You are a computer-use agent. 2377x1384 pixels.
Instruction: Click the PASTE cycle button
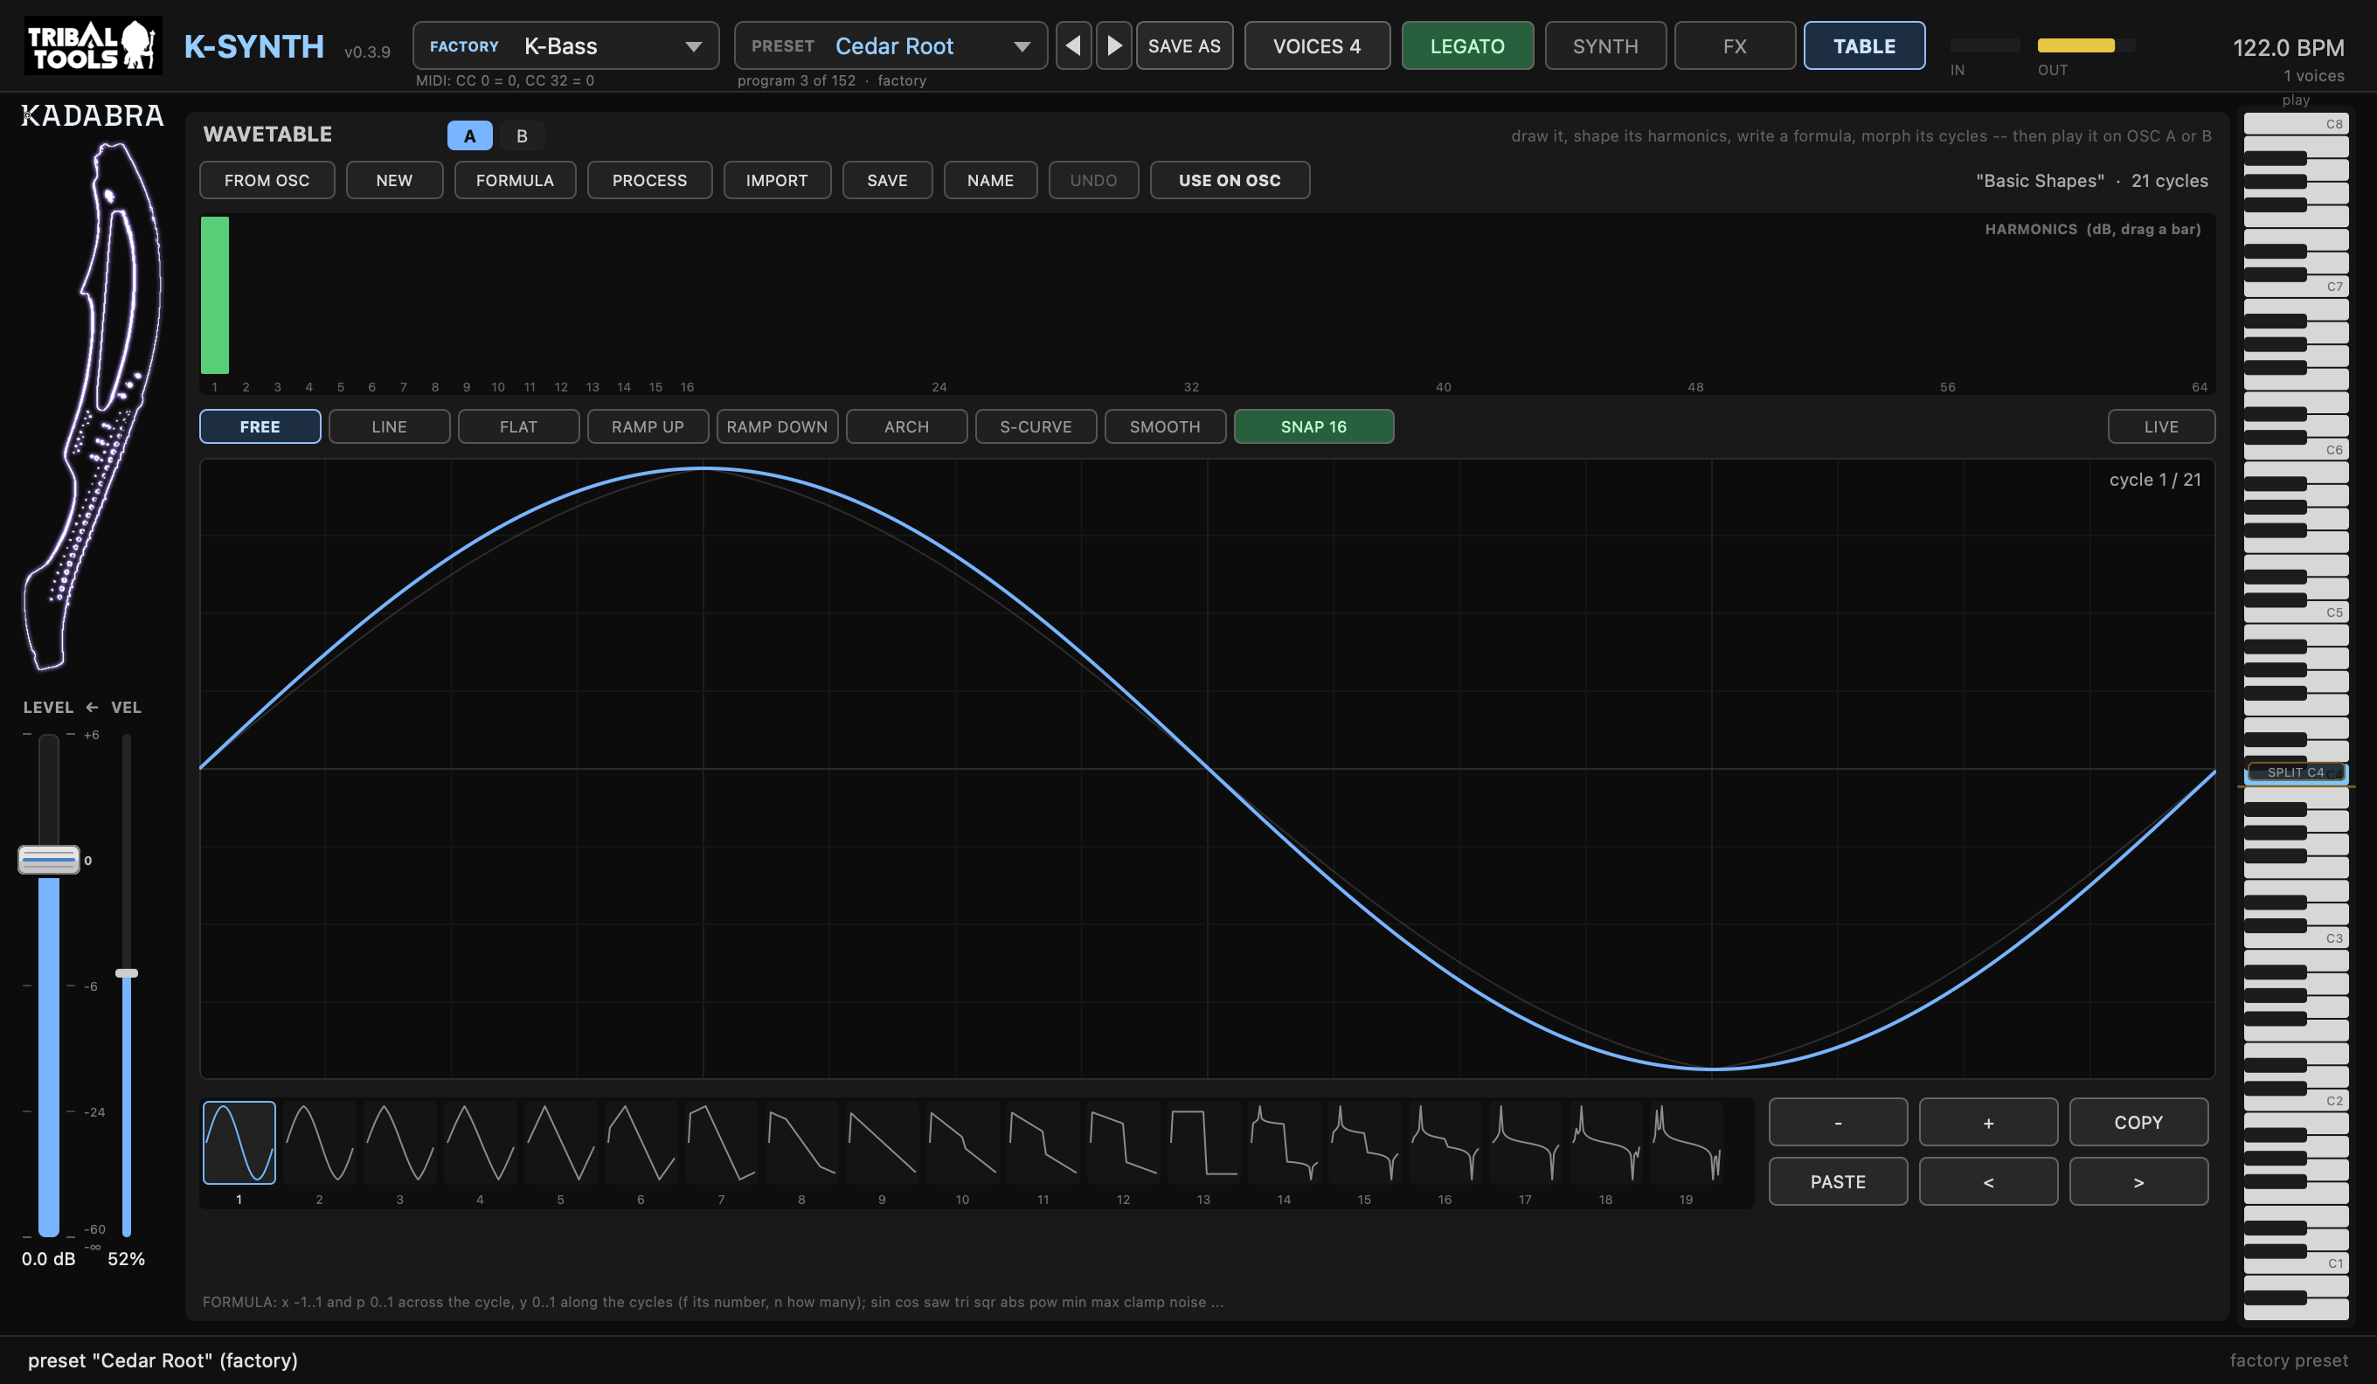[1838, 1181]
